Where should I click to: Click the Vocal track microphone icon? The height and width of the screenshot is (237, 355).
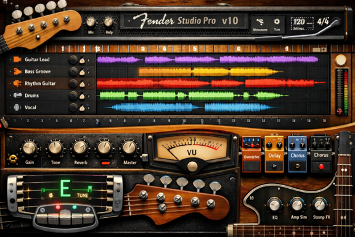pyautogui.click(x=17, y=107)
